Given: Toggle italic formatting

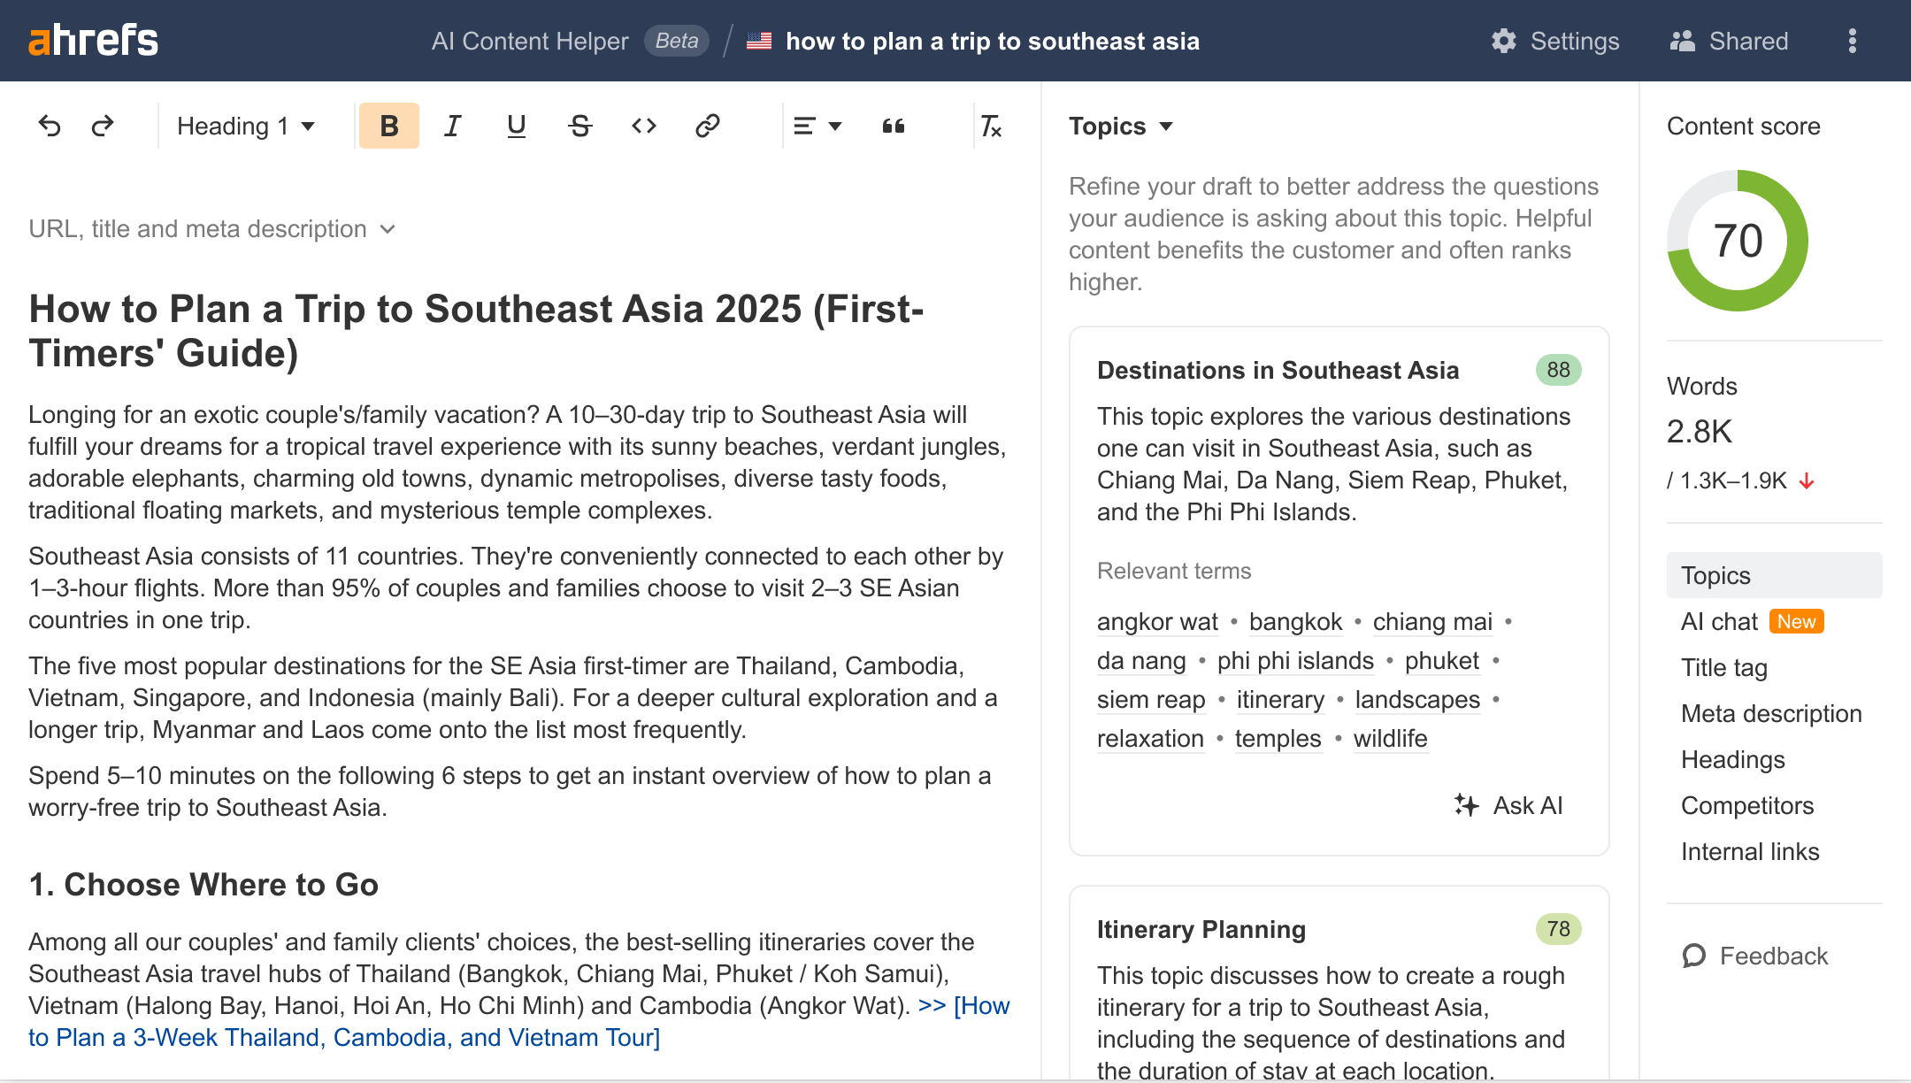Looking at the screenshot, I should pyautogui.click(x=452, y=126).
